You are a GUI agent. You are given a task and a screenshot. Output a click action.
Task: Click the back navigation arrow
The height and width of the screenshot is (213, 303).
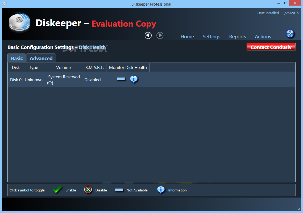click(x=148, y=35)
